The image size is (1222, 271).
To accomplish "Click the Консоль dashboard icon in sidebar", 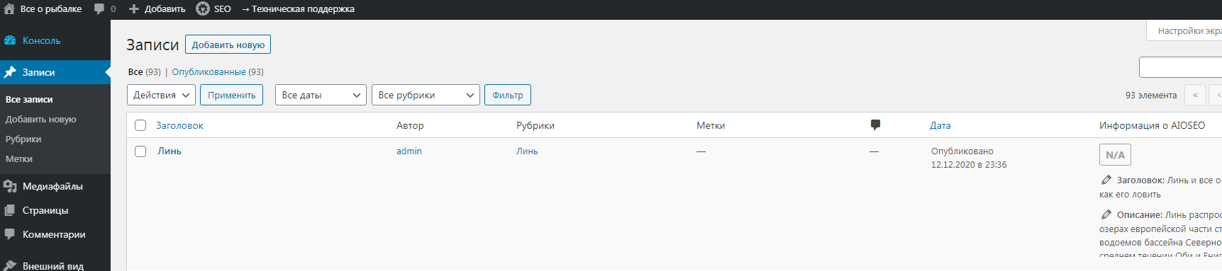I will point(10,41).
